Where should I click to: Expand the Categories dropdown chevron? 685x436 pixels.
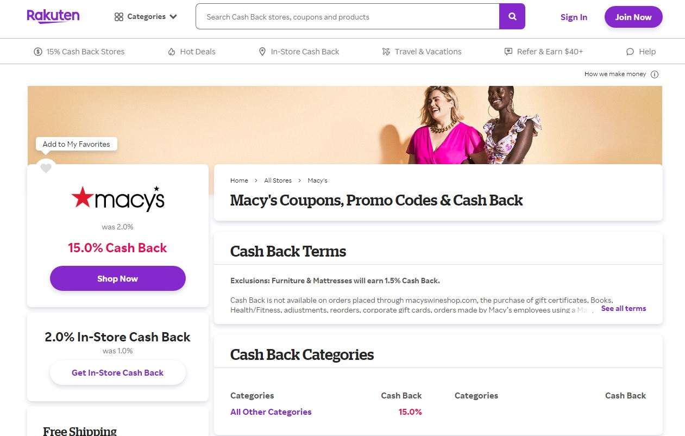(x=173, y=17)
